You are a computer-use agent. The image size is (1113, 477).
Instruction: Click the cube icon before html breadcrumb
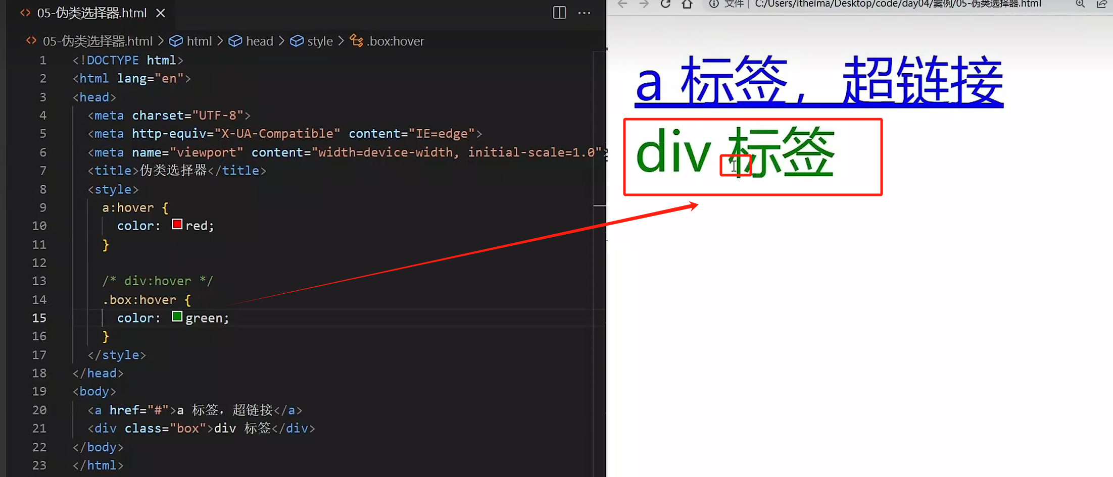(x=176, y=41)
